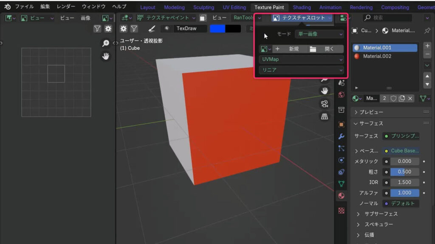Select Material.002 in slot list
Screen dimensions: 435x244
click(385, 56)
